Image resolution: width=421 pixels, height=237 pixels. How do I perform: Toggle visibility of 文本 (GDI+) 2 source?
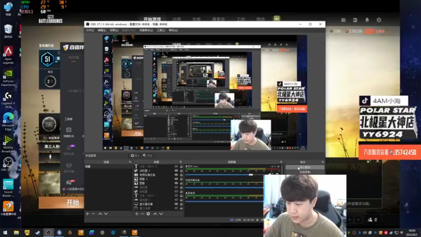[x=176, y=166]
